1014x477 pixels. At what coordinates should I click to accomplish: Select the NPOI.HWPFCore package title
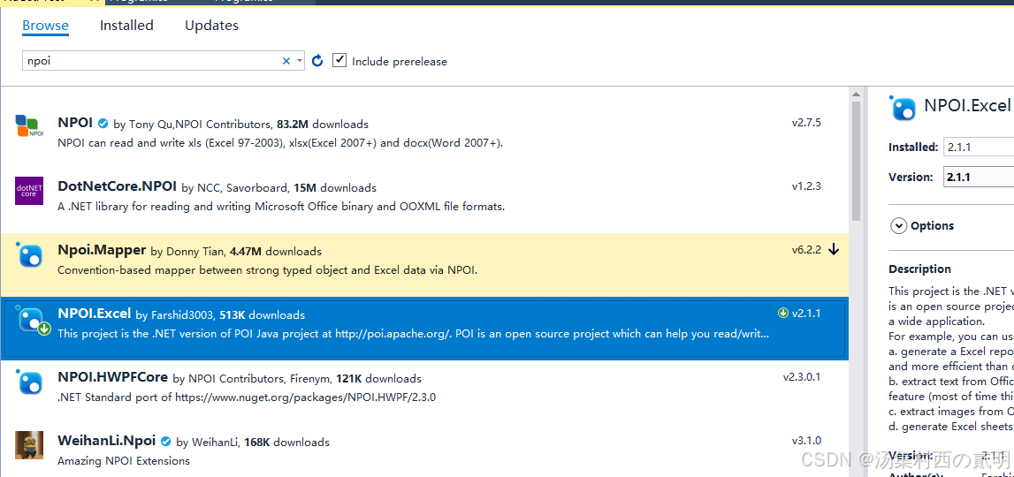click(x=112, y=377)
